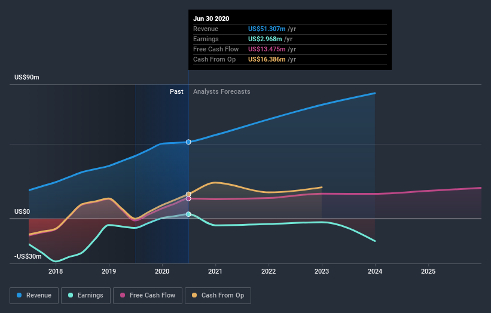Click the pink dot in Free Cash Flow legend

point(123,295)
